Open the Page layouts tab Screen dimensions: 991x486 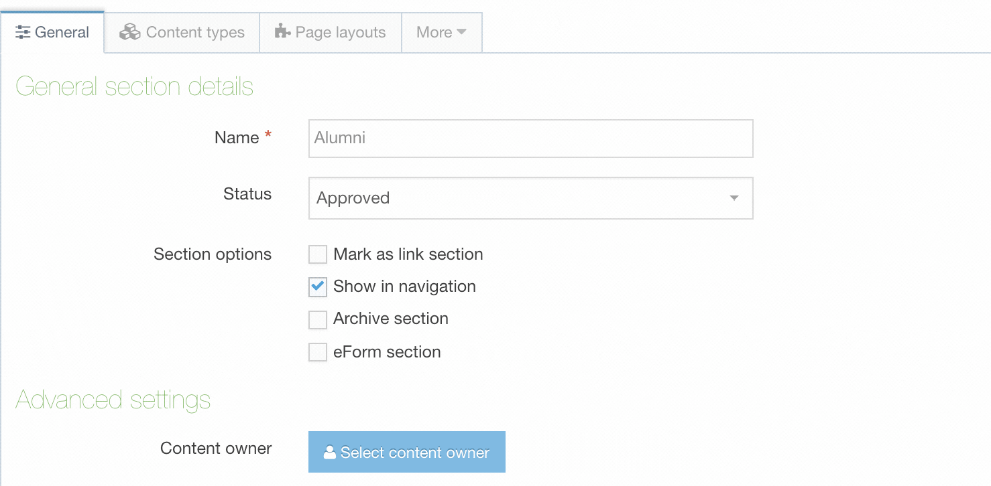click(340, 32)
